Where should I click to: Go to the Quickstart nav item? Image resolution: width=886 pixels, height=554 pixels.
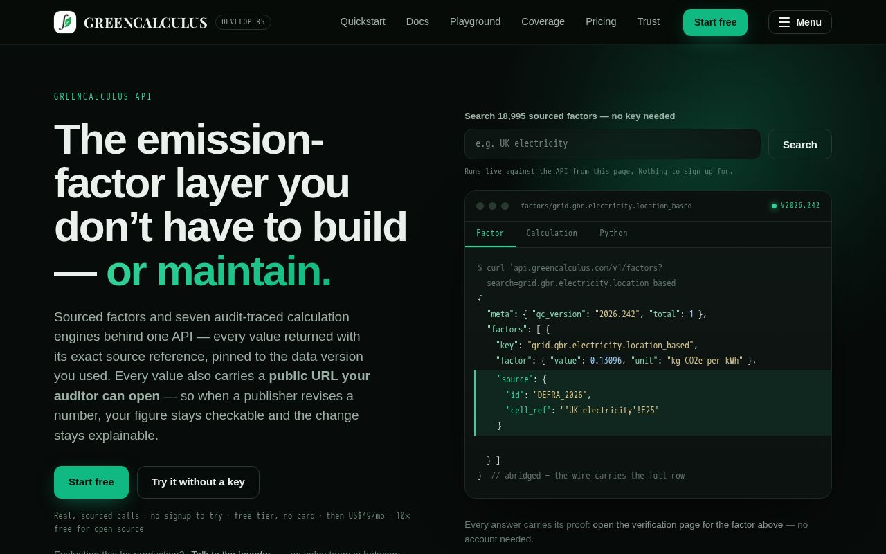click(363, 21)
